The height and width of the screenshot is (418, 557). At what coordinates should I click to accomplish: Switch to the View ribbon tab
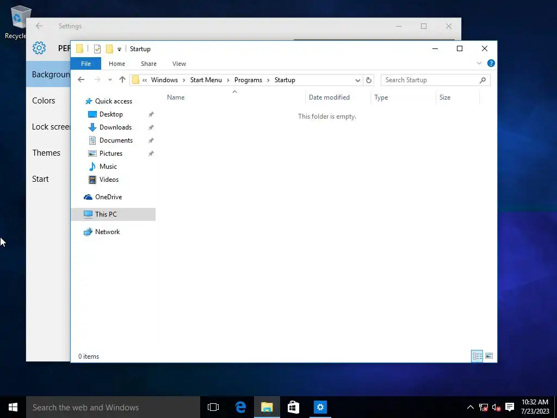[x=179, y=64]
